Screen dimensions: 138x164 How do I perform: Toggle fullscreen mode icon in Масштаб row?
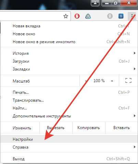pyautogui.click(x=128, y=80)
